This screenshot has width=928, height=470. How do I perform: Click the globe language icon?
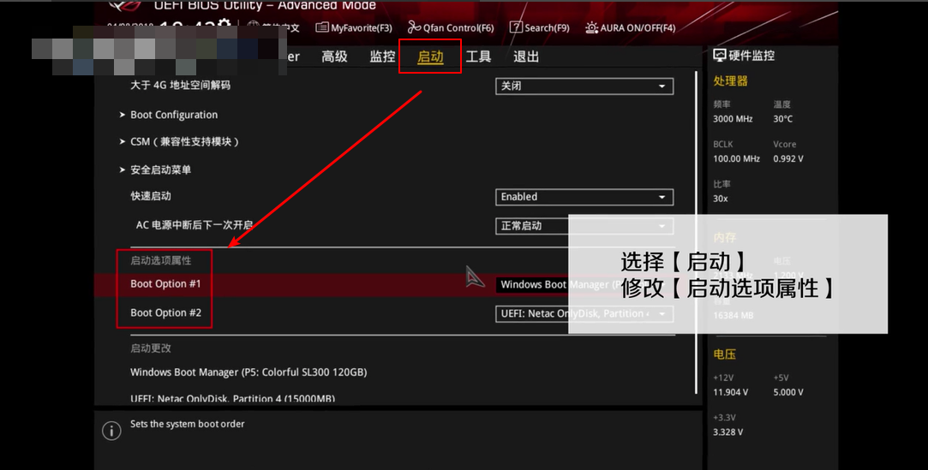(x=253, y=27)
